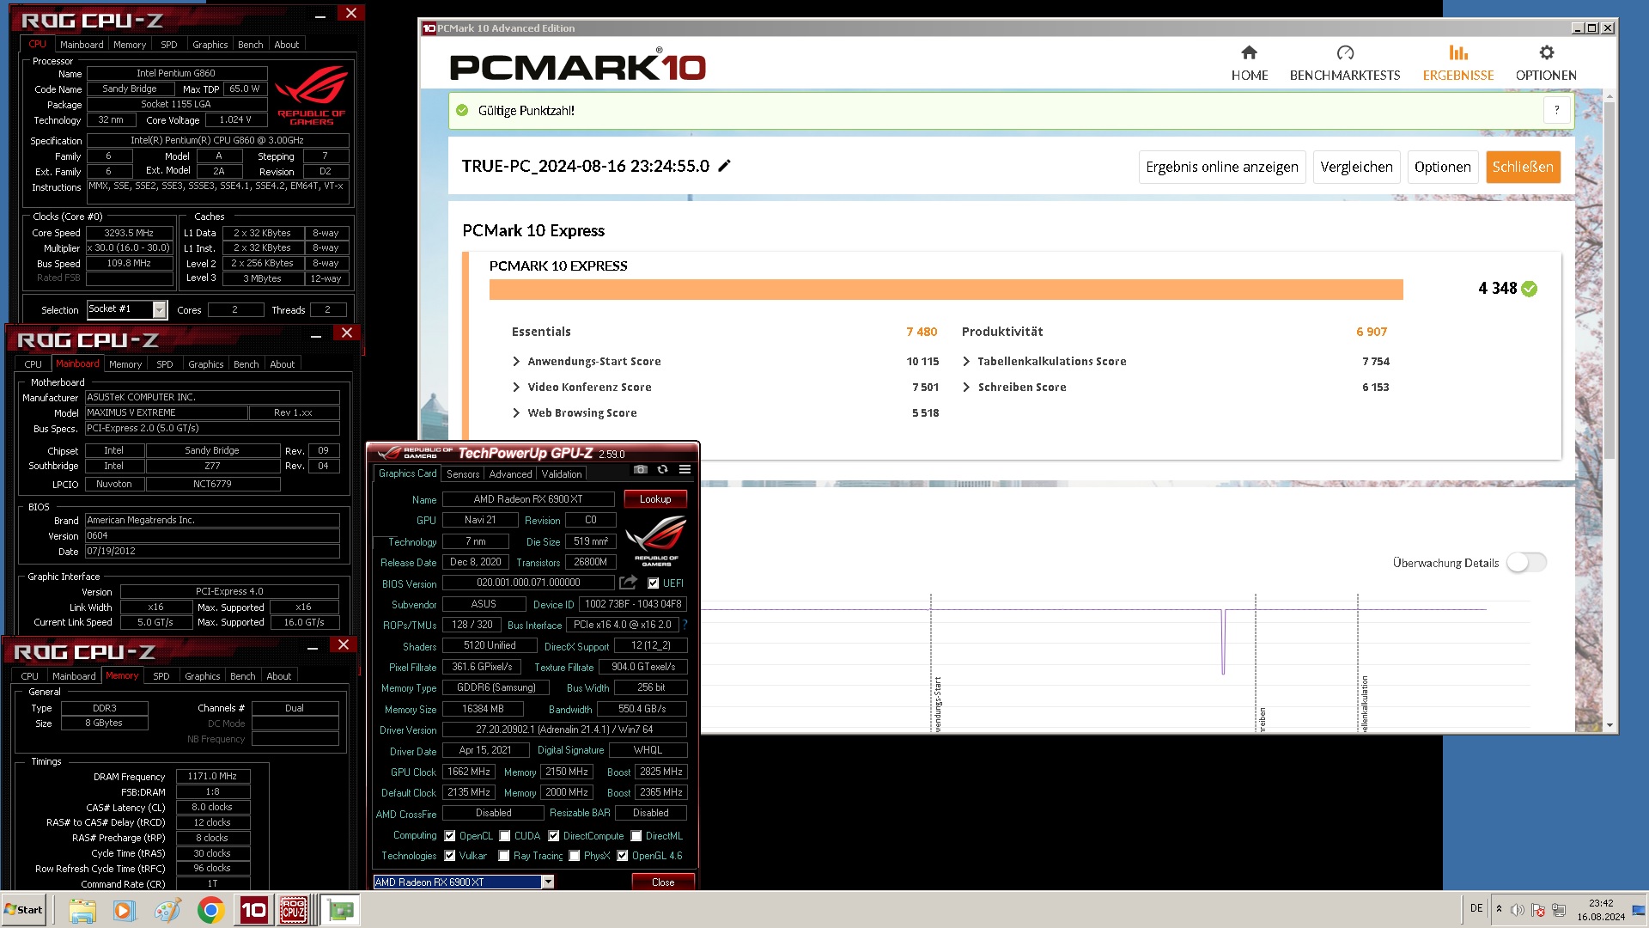Open File Explorer from the taskbar
Screen dimensions: 1649x928
pos(82,910)
